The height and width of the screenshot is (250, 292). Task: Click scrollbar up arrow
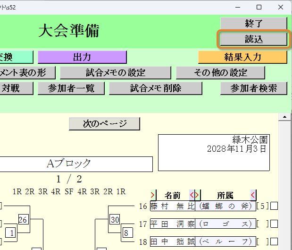point(284,117)
